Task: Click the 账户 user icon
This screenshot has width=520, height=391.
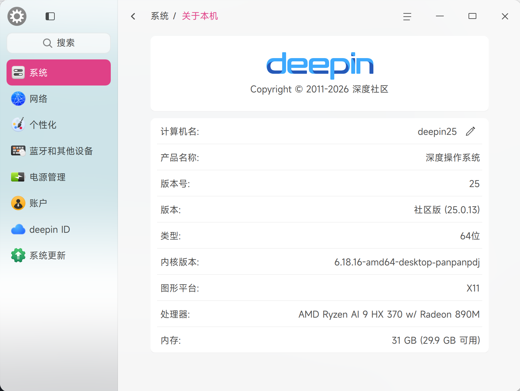Action: point(18,203)
